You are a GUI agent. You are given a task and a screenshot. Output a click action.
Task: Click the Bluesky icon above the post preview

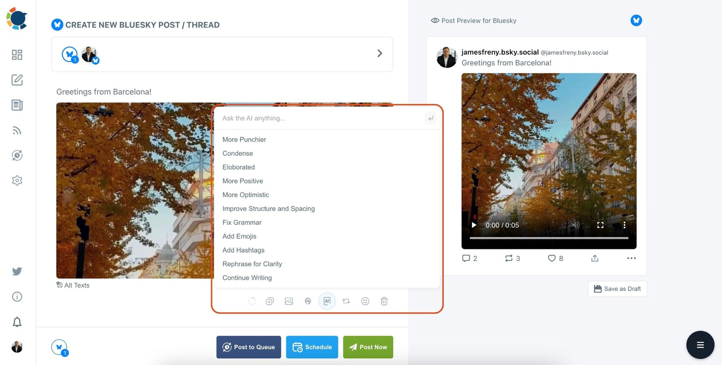tap(636, 20)
